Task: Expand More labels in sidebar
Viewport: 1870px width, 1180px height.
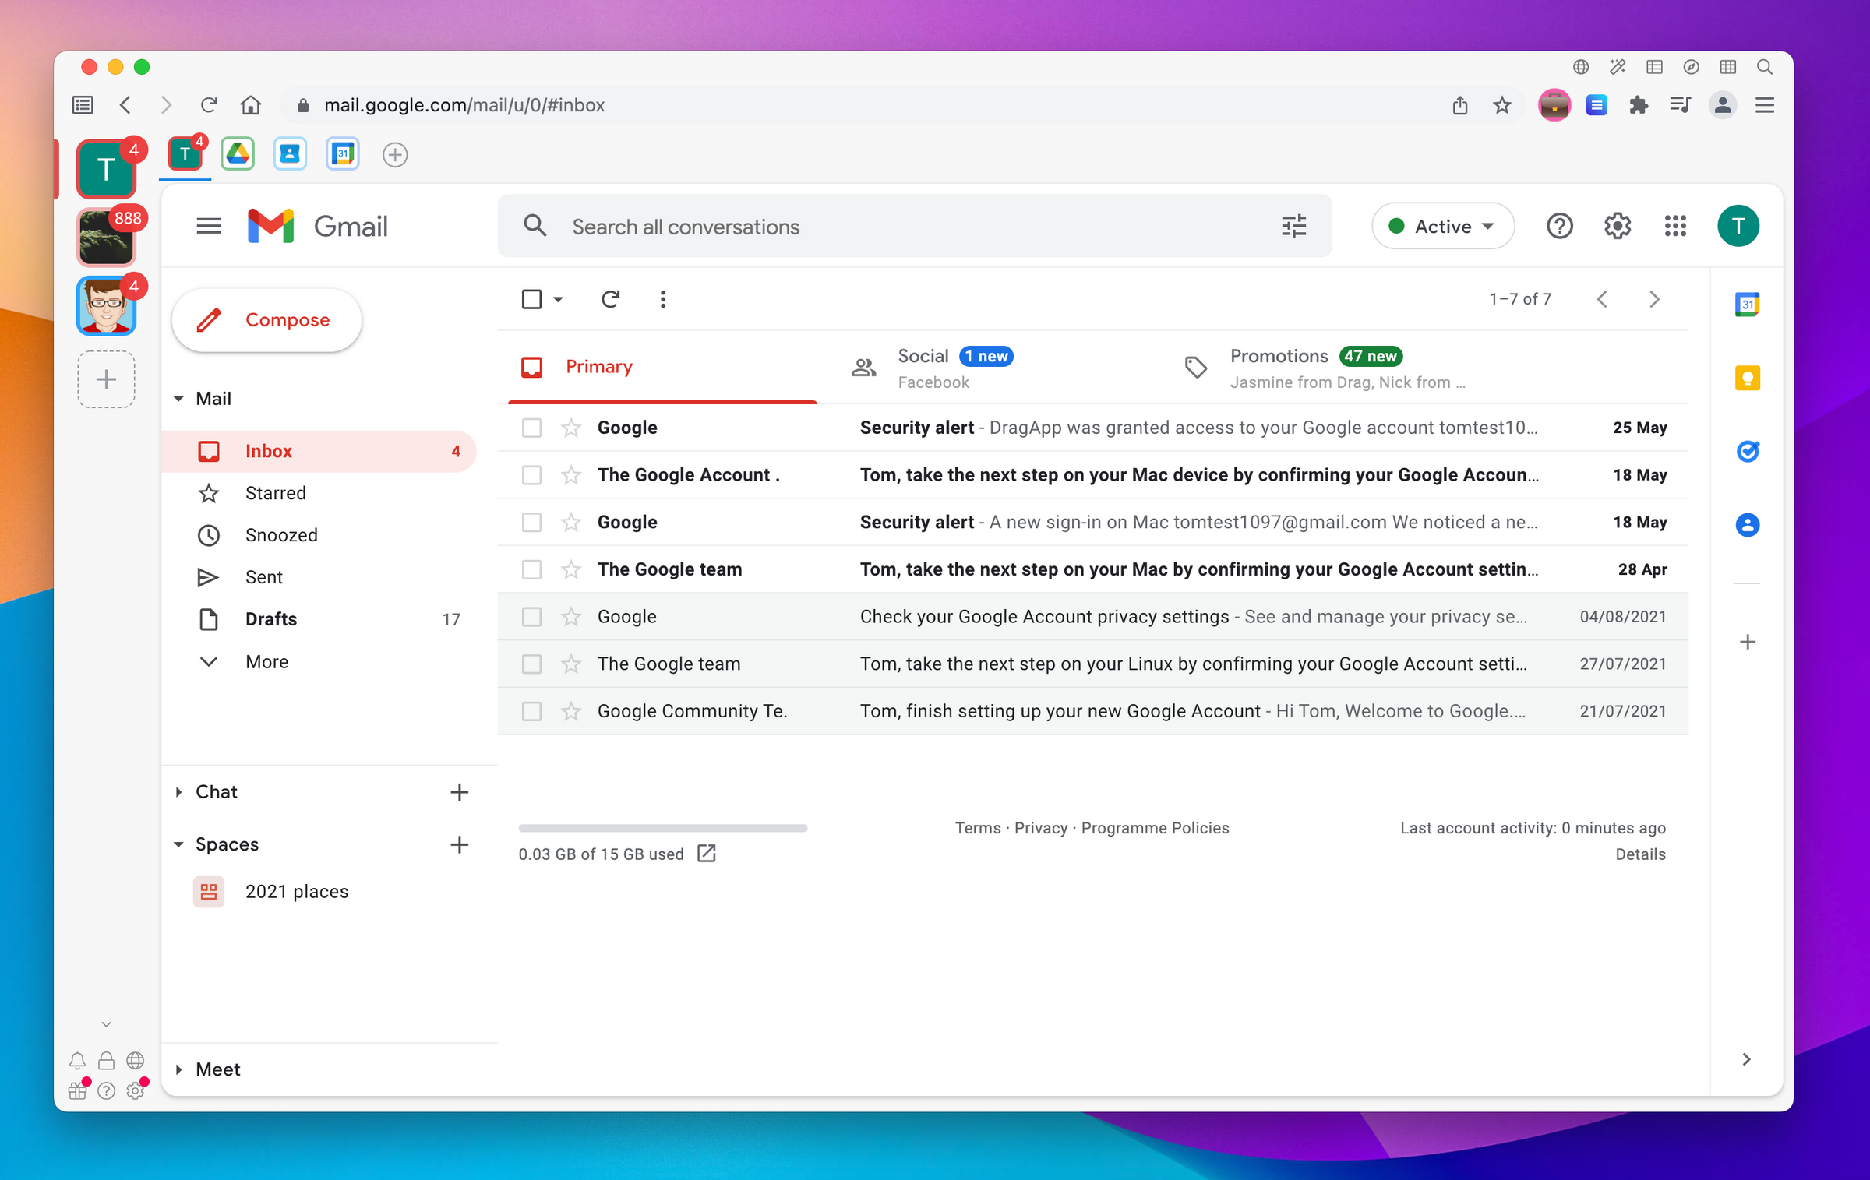Action: click(x=266, y=661)
